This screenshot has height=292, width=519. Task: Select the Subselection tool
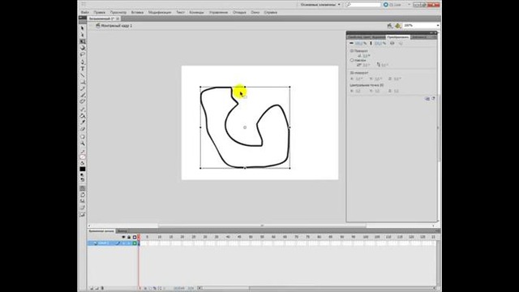tap(83, 35)
